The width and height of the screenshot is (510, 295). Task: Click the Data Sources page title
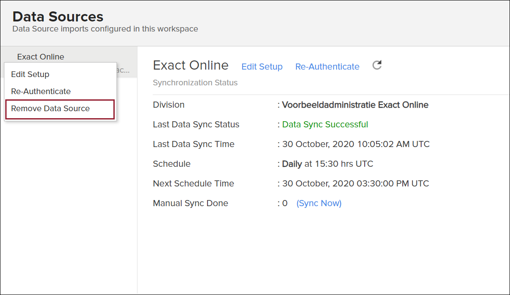58,17
